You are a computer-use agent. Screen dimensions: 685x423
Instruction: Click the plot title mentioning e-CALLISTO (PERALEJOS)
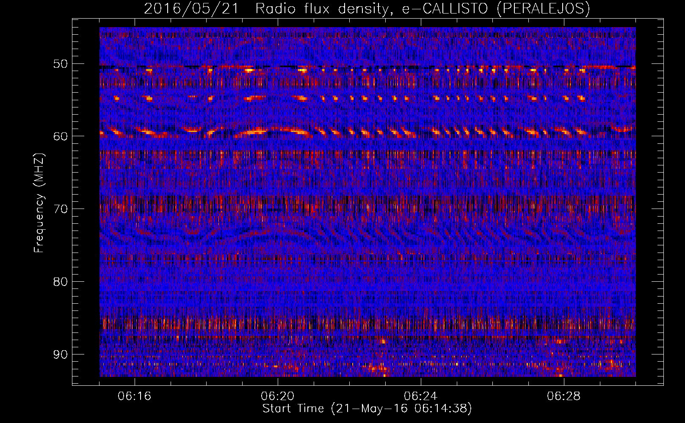coord(367,8)
